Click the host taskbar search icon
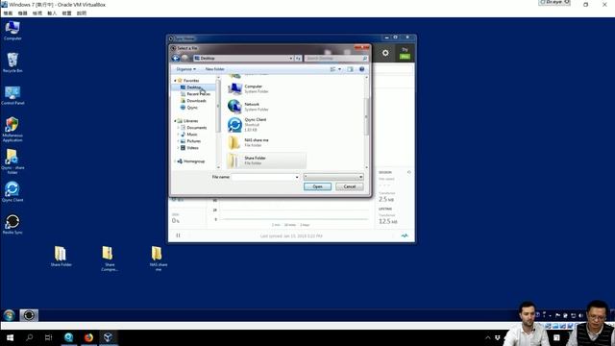Viewport: 615px width, 346px height. (30, 337)
